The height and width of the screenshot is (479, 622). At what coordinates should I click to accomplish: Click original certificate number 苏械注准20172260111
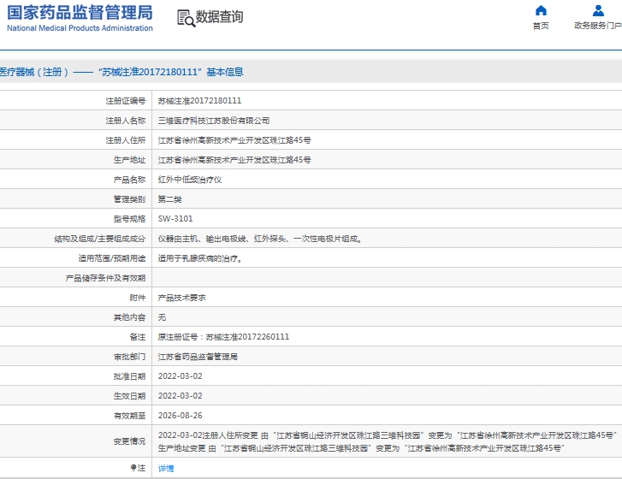(247, 337)
